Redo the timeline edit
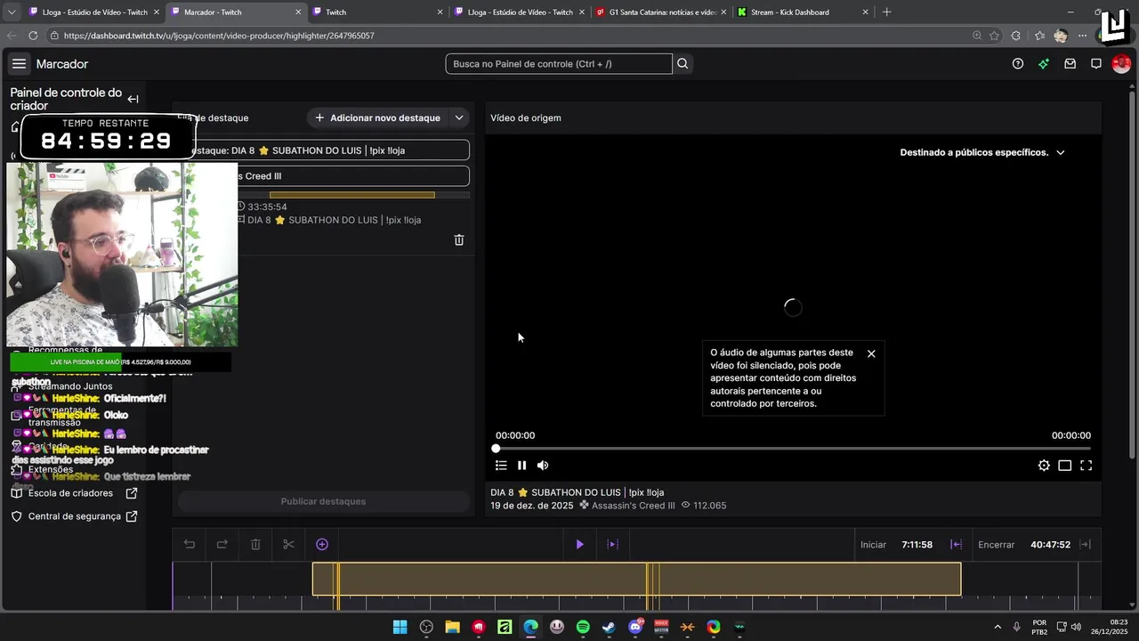The image size is (1139, 641). coord(222,544)
